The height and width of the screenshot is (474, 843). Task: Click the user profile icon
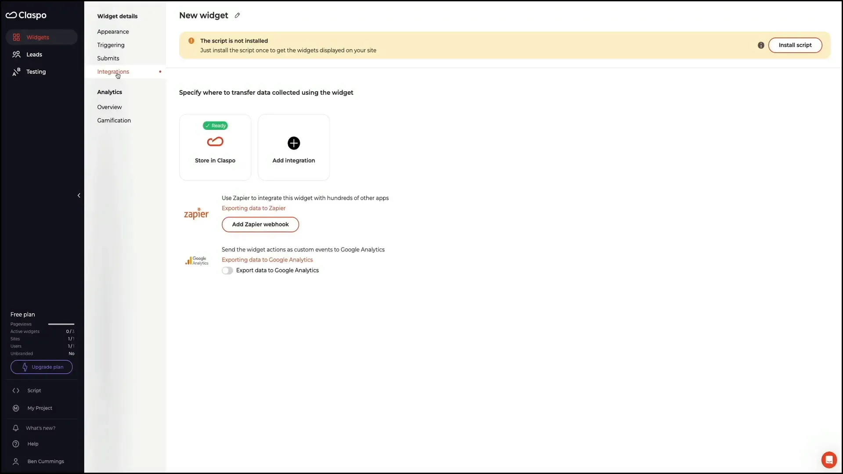click(16, 462)
